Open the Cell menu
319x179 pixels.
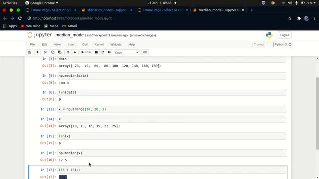click(x=85, y=44)
